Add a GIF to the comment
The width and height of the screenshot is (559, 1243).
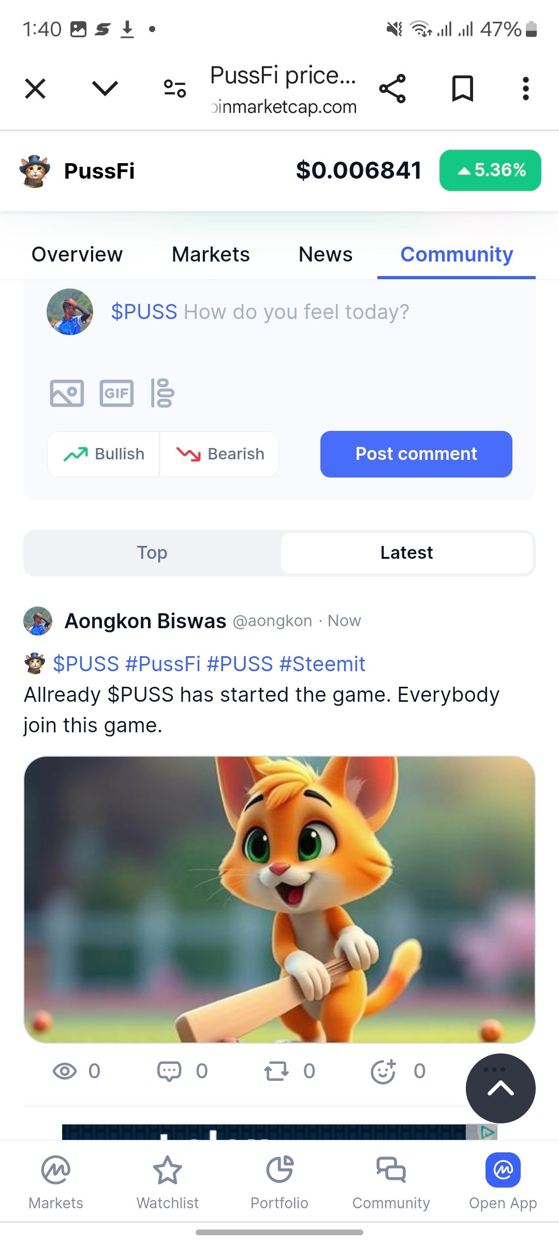(116, 393)
